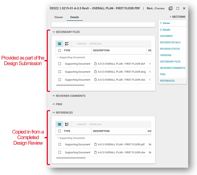The width and height of the screenshot is (197, 175).
Task: Expand the REVIEWER COMMENTS section
Action: coord(54,96)
